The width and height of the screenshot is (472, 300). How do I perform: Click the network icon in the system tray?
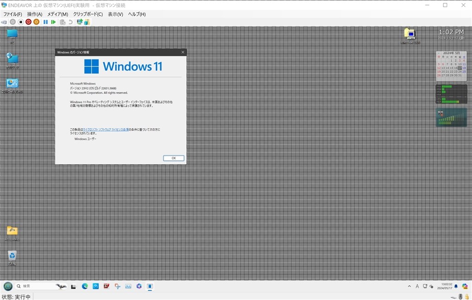coord(425,287)
